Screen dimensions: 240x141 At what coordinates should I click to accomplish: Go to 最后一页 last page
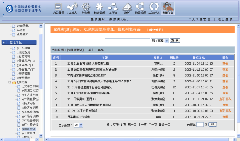[164, 124]
